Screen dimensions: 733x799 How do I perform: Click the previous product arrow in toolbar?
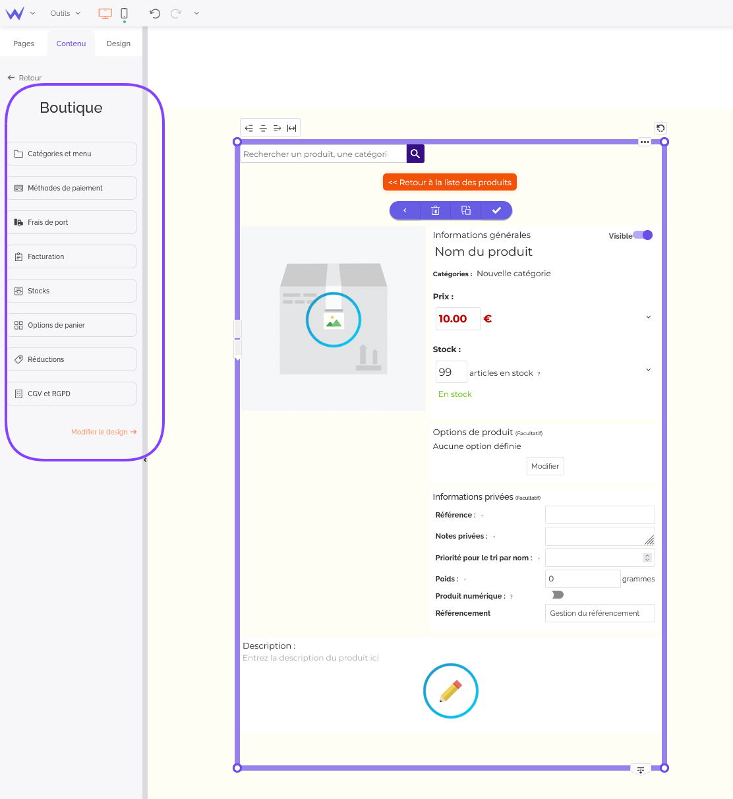tap(405, 210)
